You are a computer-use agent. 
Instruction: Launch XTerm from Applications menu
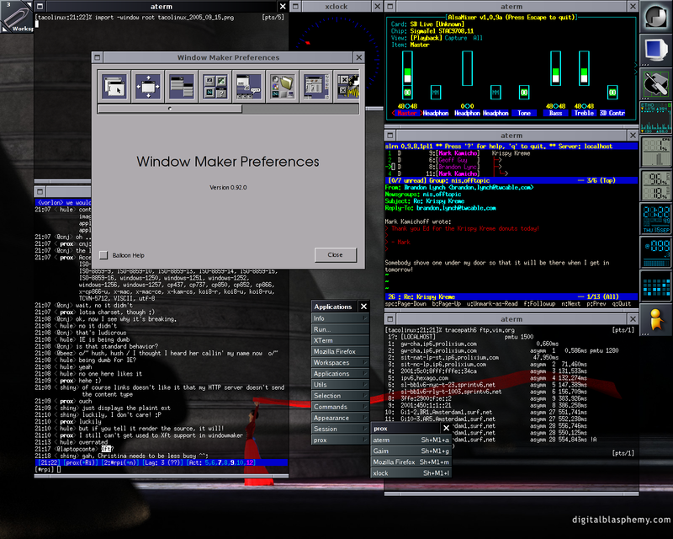click(340, 340)
